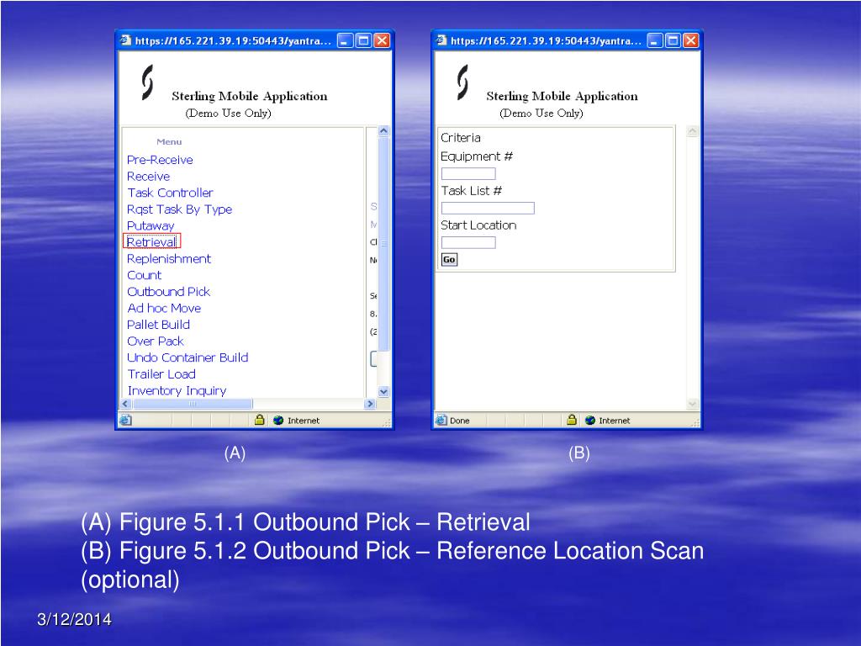Click the padlock security icon in window A
Image resolution: width=861 pixels, height=646 pixels.
pos(260,420)
